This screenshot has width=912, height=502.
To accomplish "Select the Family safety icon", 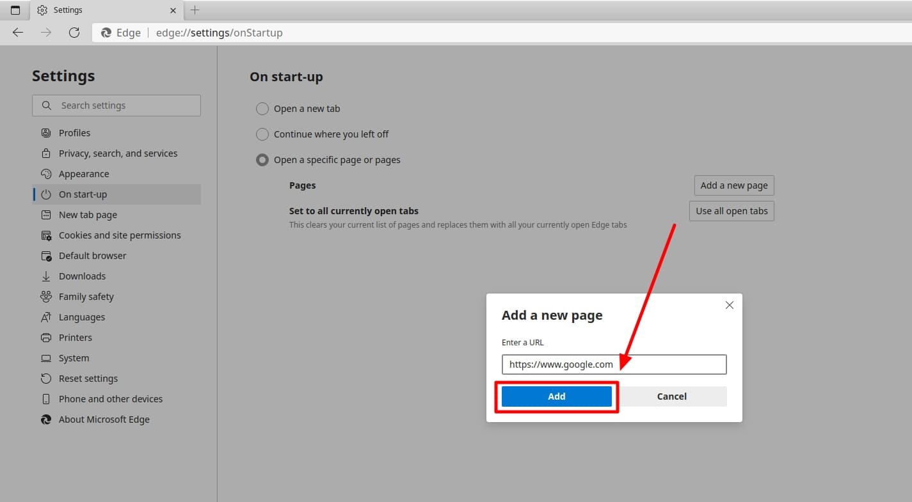I will [x=45, y=296].
